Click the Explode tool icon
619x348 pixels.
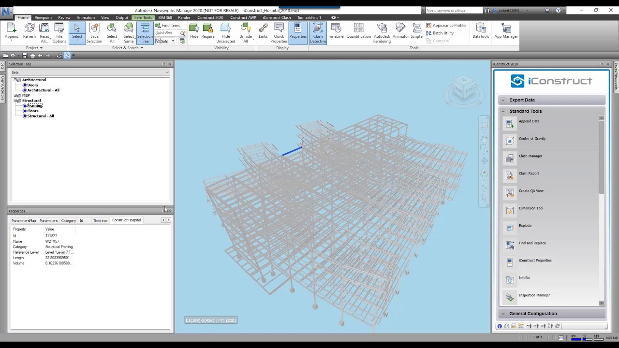(510, 228)
